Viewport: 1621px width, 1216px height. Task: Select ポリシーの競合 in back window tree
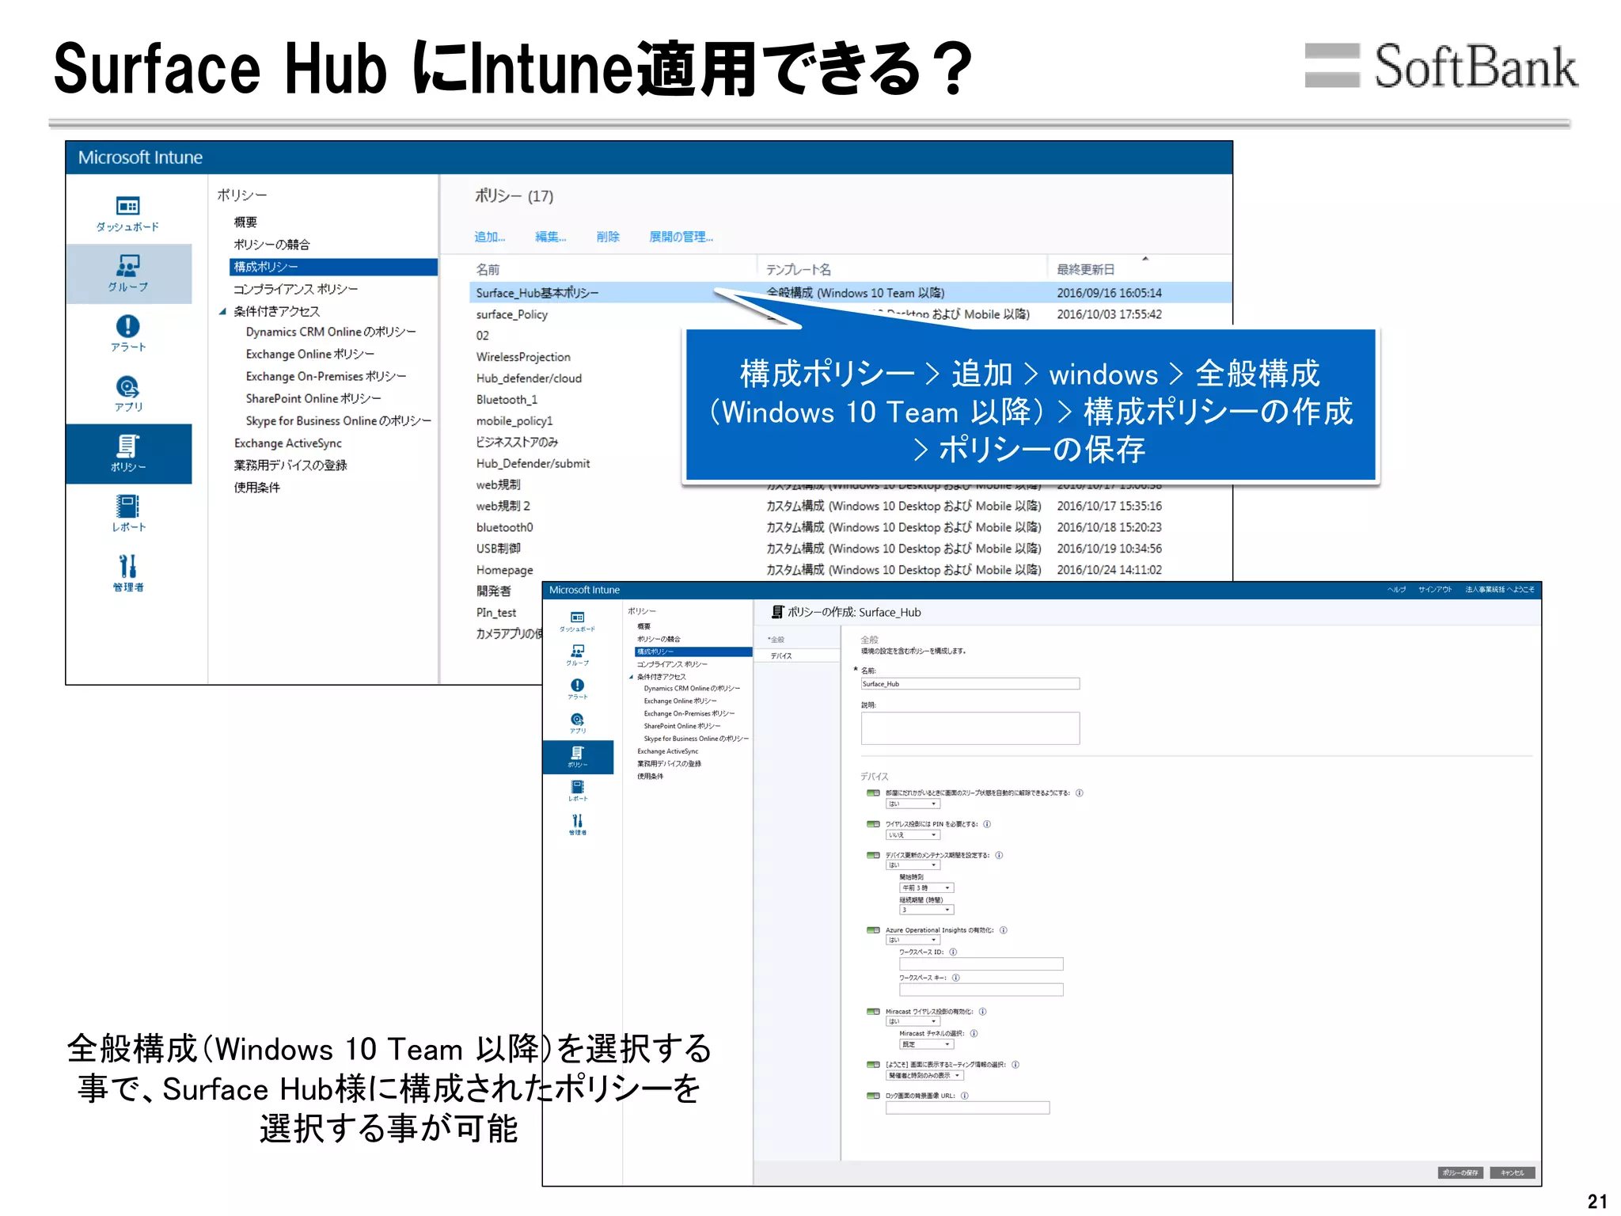[271, 245]
